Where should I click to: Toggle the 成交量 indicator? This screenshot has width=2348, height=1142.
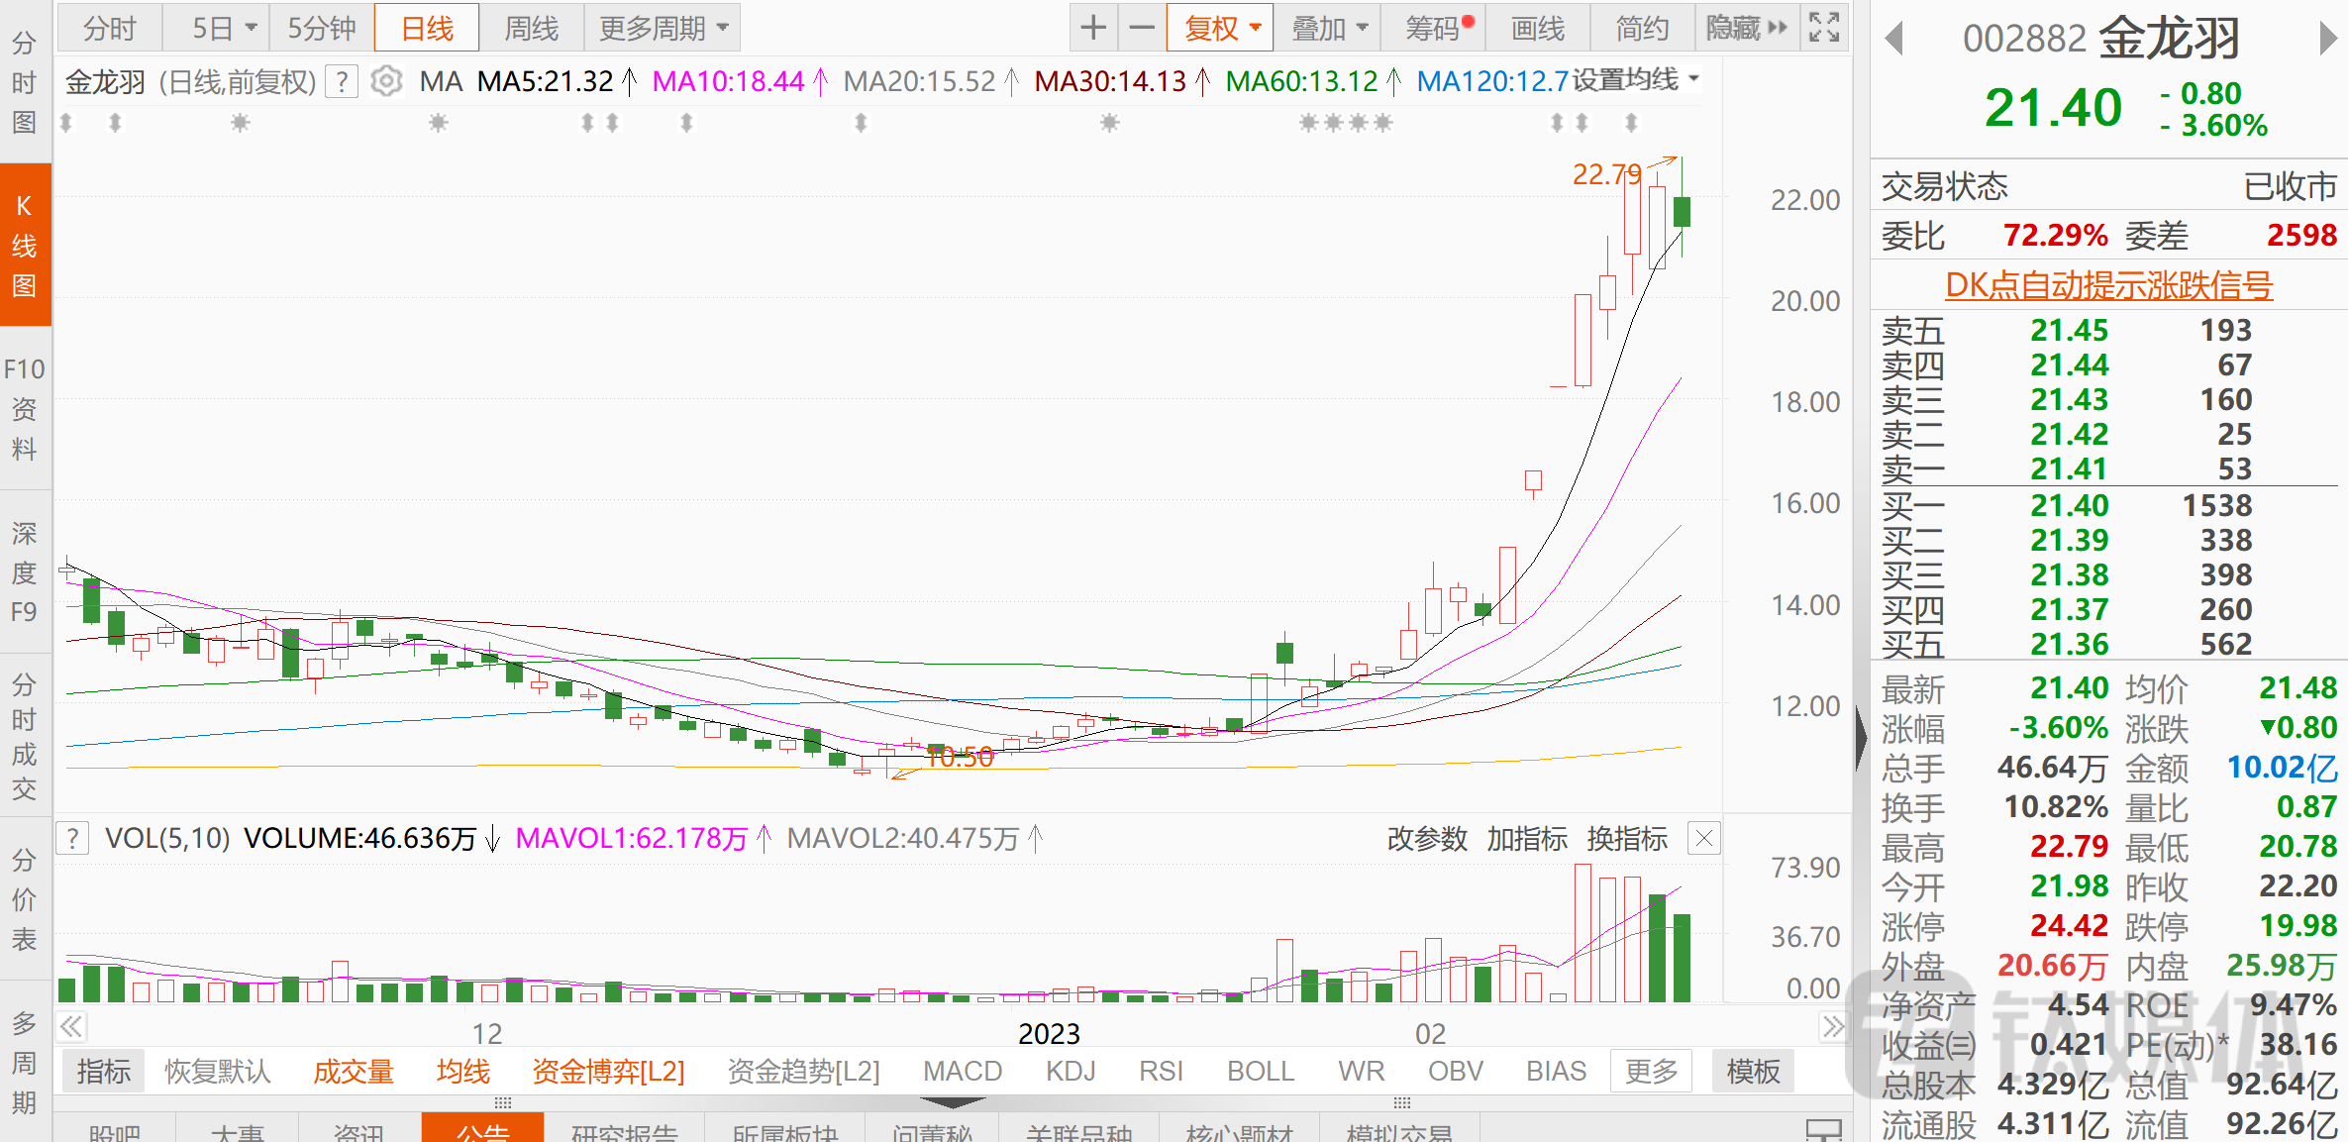click(354, 1072)
